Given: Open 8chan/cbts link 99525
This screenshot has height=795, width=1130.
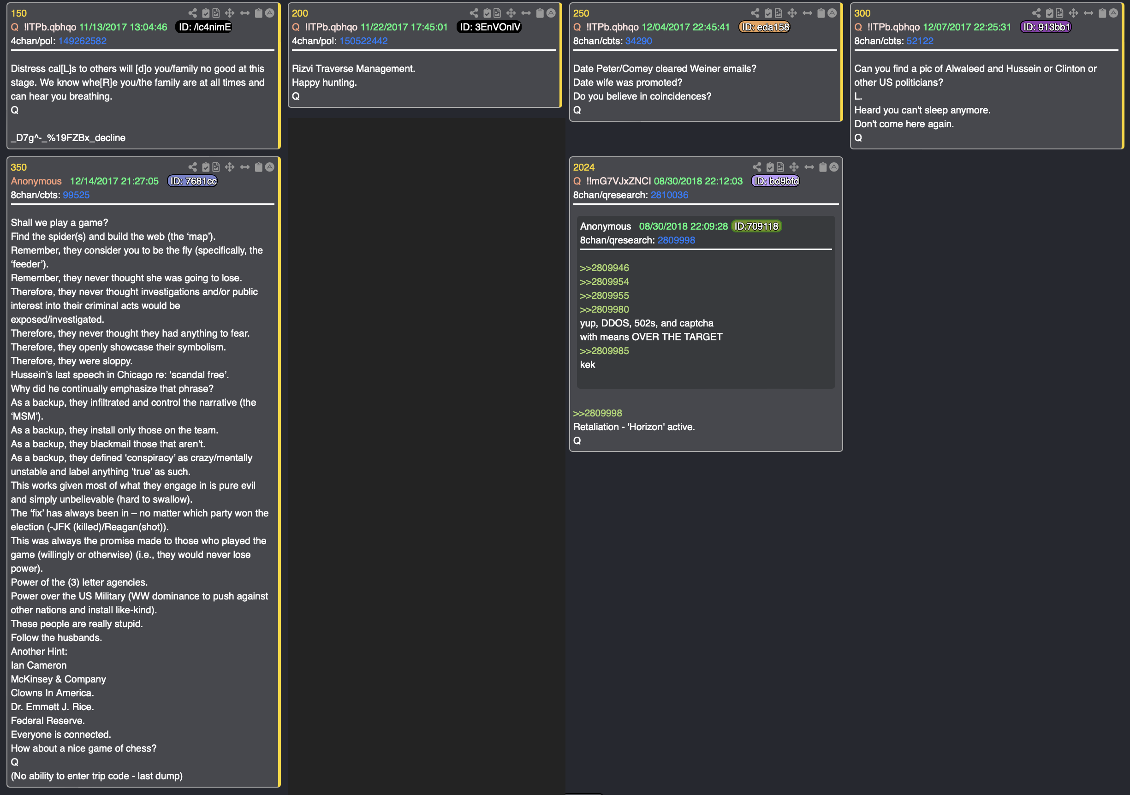Looking at the screenshot, I should [x=76, y=195].
